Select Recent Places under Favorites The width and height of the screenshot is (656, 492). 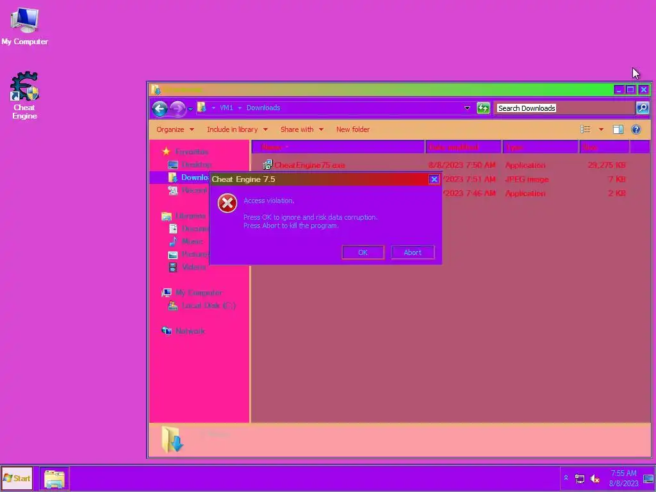coord(195,190)
